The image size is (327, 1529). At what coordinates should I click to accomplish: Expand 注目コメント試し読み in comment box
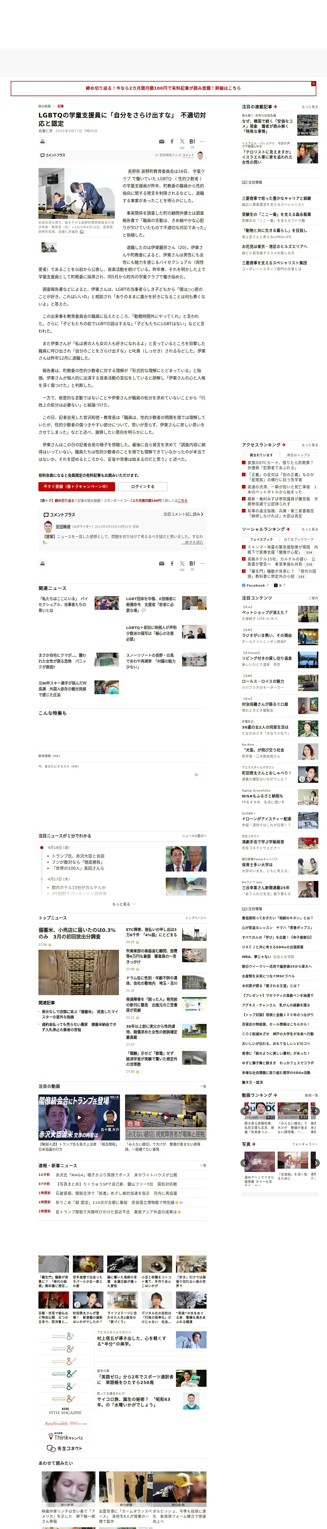tap(183, 514)
